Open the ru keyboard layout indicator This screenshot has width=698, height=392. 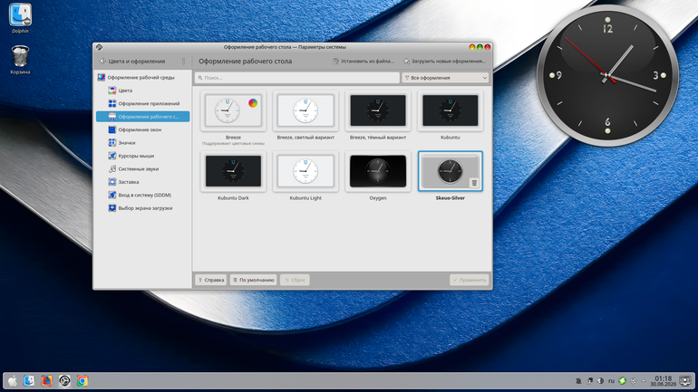coord(611,381)
